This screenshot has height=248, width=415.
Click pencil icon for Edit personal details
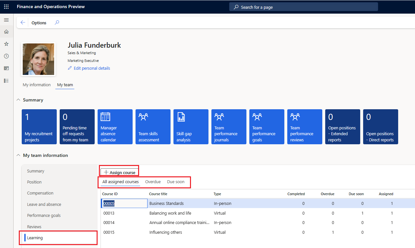point(70,68)
